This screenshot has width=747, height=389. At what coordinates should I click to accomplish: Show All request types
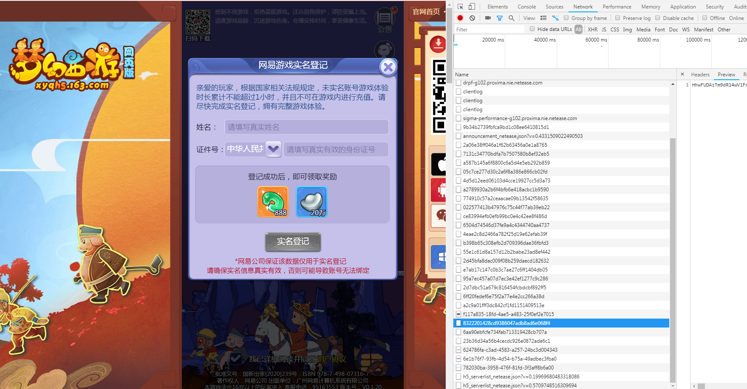click(x=579, y=29)
